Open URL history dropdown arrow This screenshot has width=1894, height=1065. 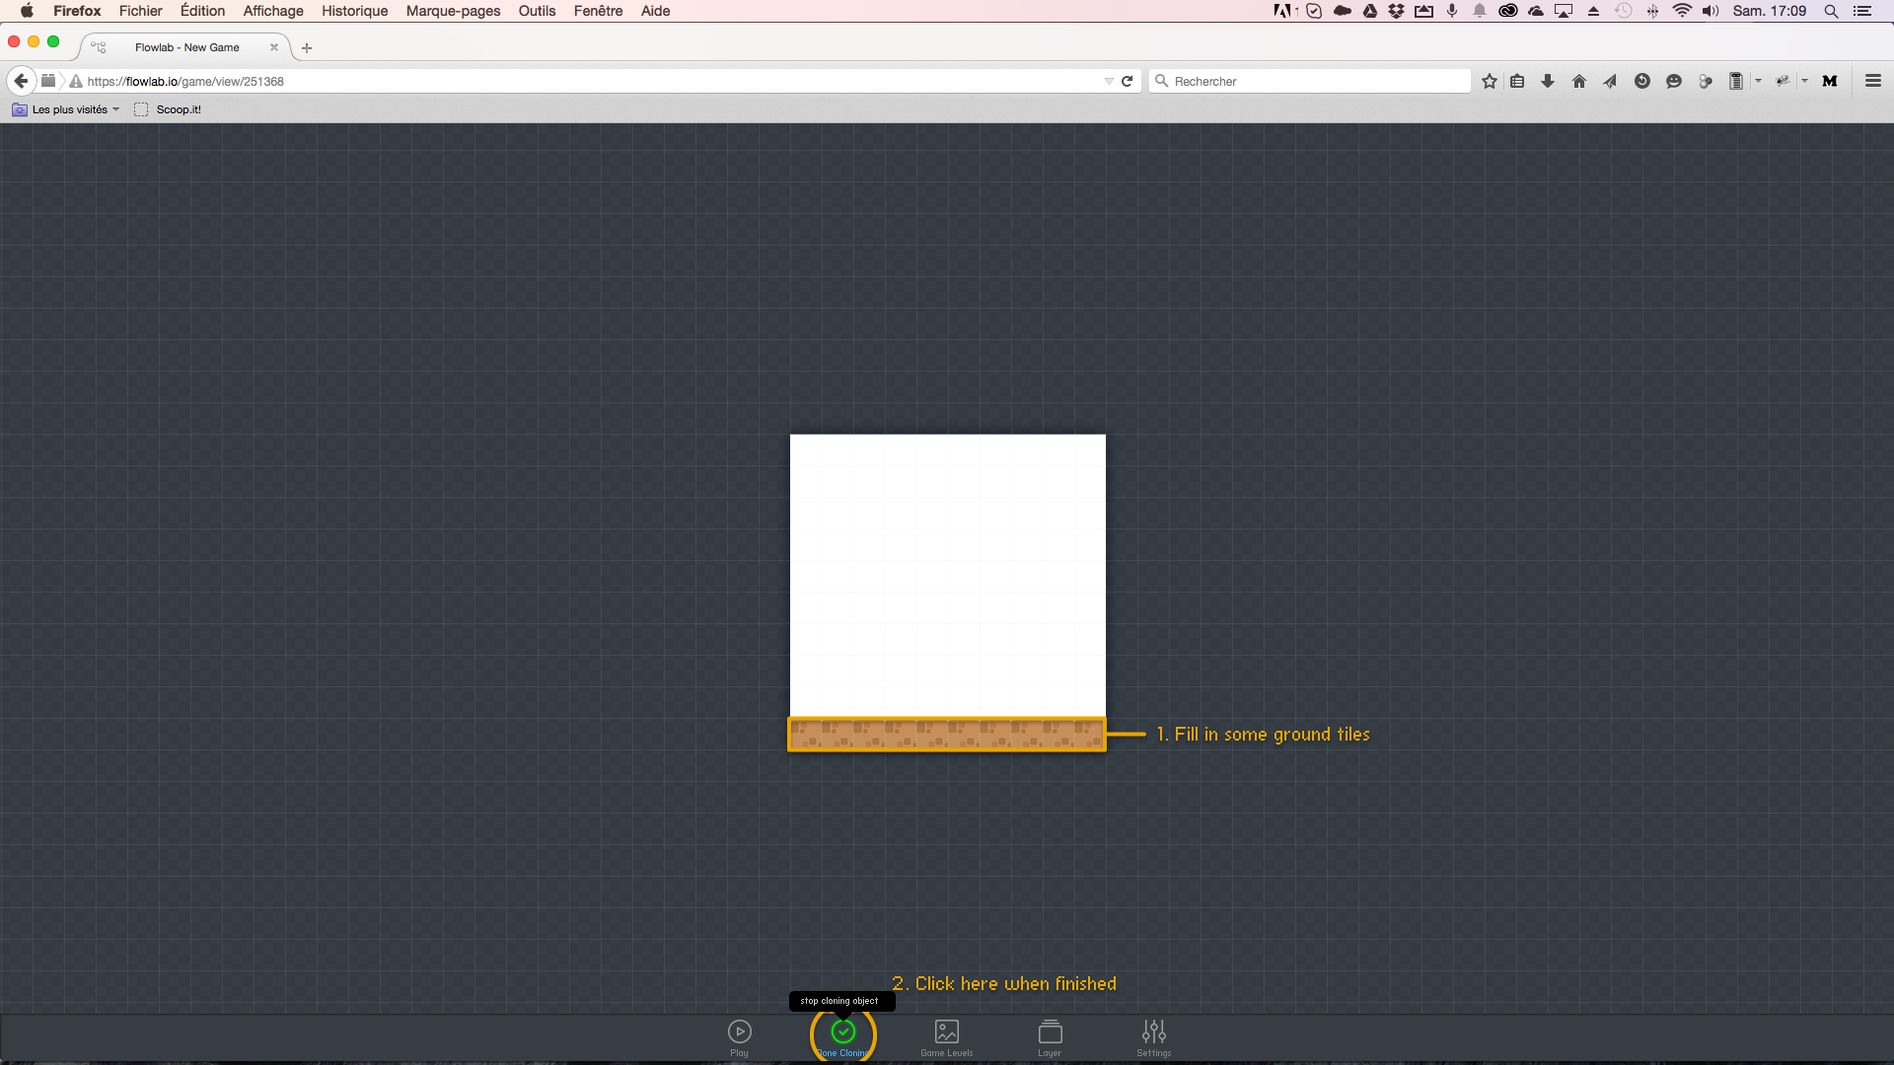1109,81
